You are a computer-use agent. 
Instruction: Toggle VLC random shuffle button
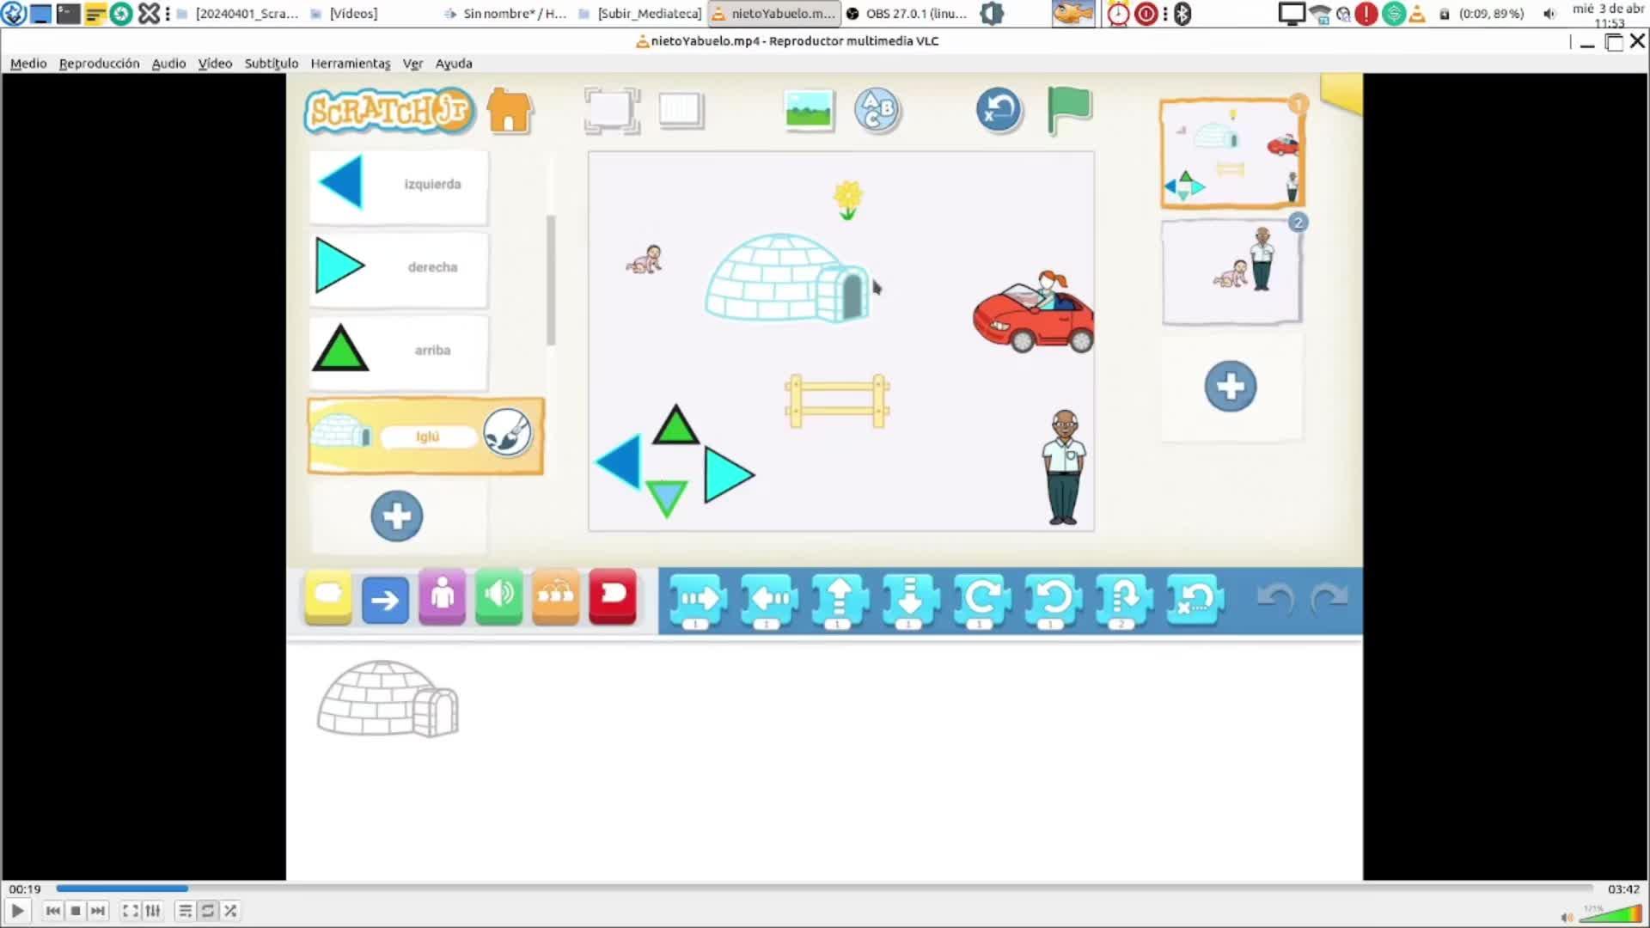pos(230,911)
